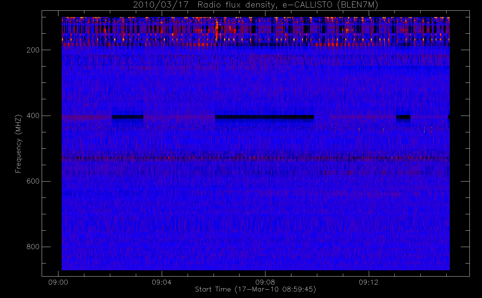482x298 pixels.
Task: Click the 09:08 time tick label
Action: tap(265, 282)
